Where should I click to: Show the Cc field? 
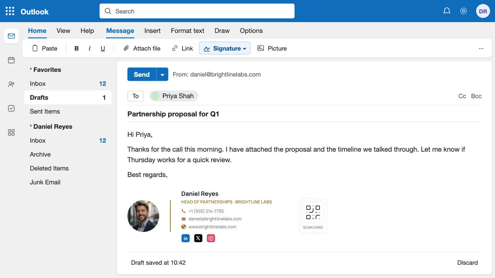[462, 96]
